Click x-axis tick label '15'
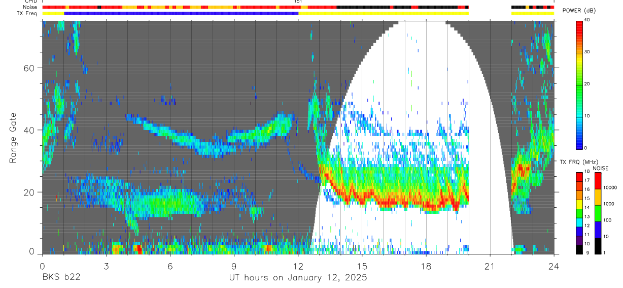Viewport: 623px width, 288px height. (x=362, y=266)
